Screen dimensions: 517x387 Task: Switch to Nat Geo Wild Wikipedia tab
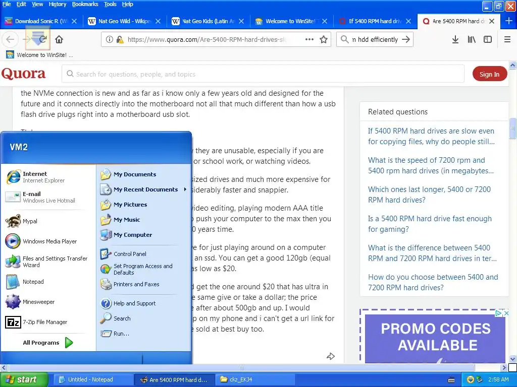click(x=124, y=21)
